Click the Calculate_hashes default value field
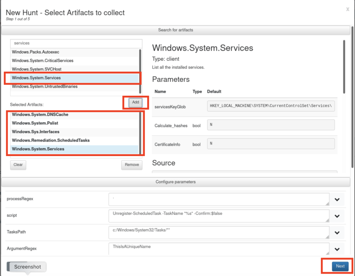Image resolution: width=355 pixels, height=276 pixels. pyautogui.click(x=271, y=125)
